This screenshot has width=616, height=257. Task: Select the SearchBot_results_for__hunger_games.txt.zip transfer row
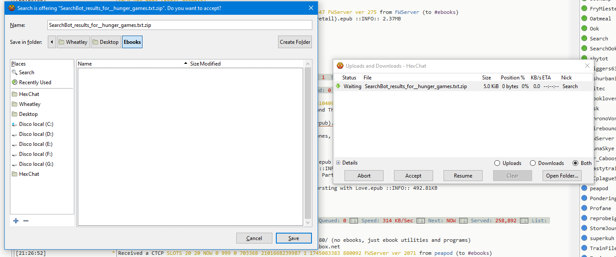point(463,86)
